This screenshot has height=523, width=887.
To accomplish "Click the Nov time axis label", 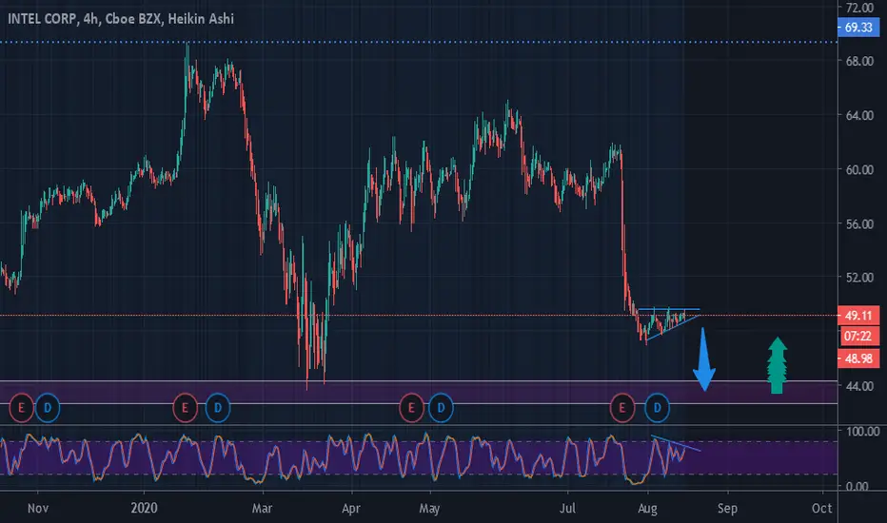I will [x=38, y=509].
